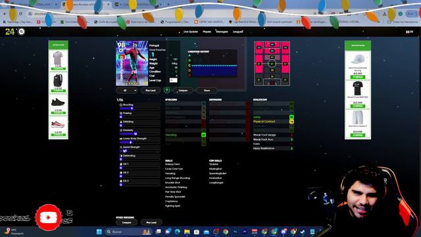Click the GK 1 slider handle
The width and height of the screenshot is (421, 237).
pyautogui.click(x=121, y=168)
